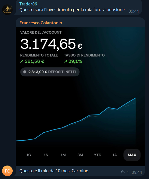Click green arrow beside 361,56 €

(22, 61)
